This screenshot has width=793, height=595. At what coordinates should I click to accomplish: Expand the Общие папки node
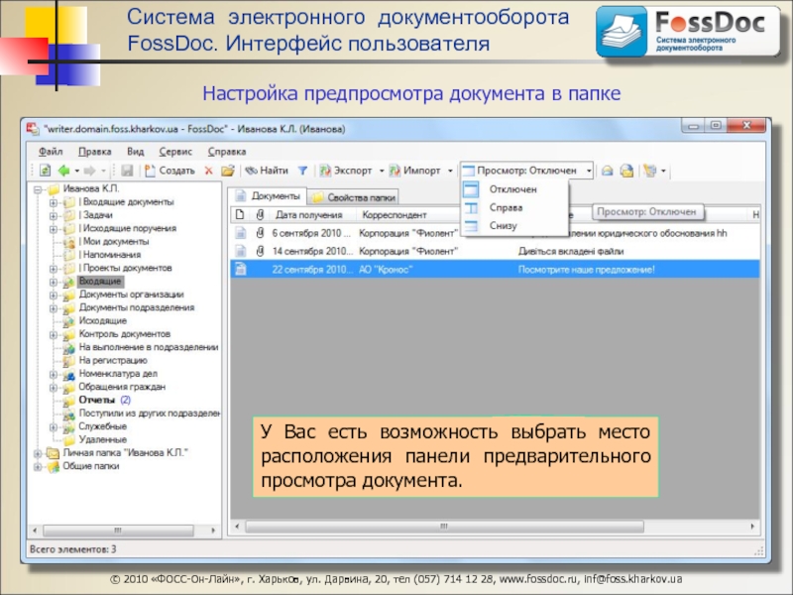tap(38, 467)
